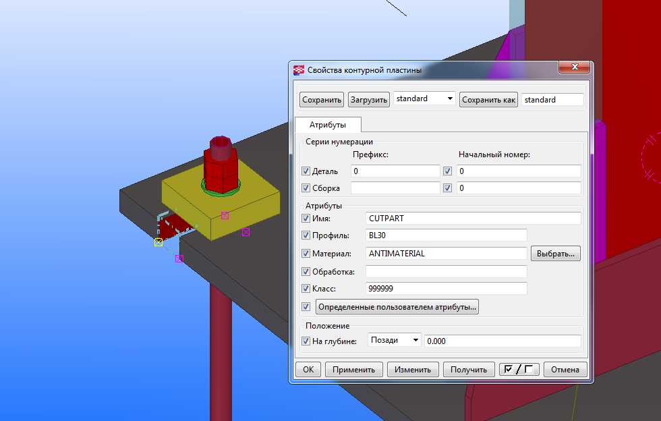Click the Класс field containing 999999
This screenshot has height=421, width=661.
[x=447, y=289]
